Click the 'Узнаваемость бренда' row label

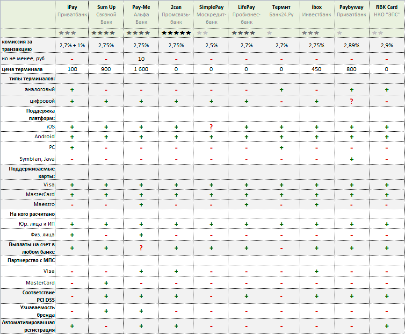pyautogui.click(x=37, y=311)
